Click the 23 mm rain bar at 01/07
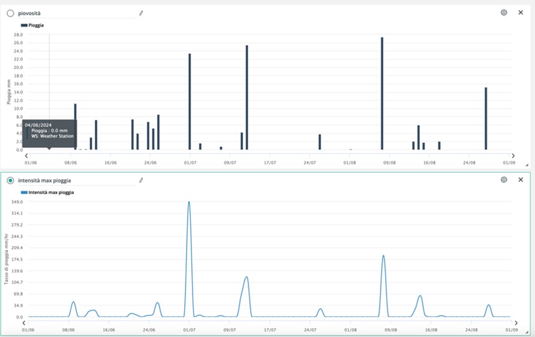Viewport: 535px width, 337px height. (x=190, y=102)
